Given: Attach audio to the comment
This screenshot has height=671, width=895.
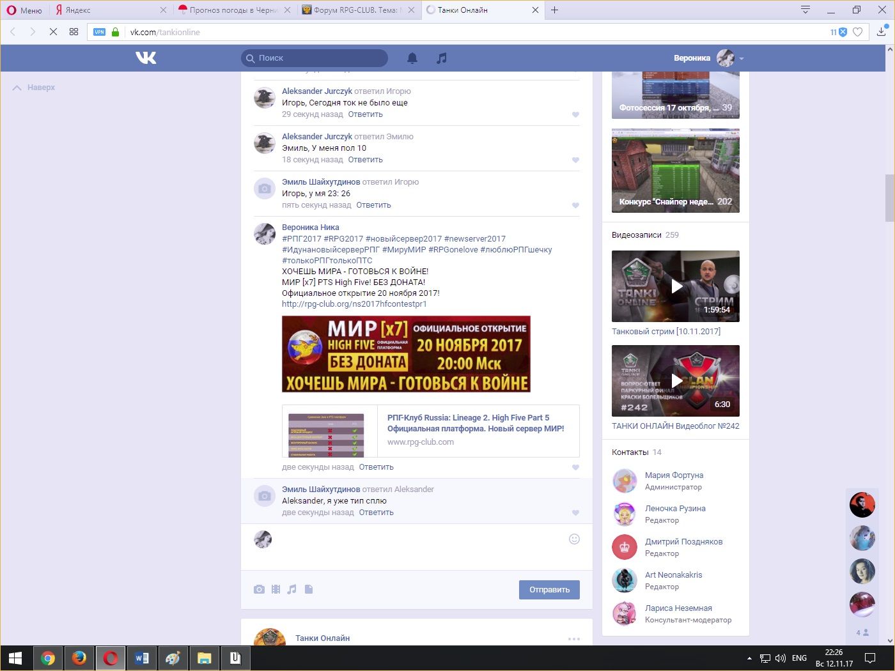Looking at the screenshot, I should coord(292,589).
